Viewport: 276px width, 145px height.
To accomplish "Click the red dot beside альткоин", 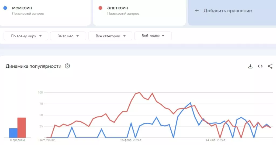I will pyautogui.click(x=101, y=8).
